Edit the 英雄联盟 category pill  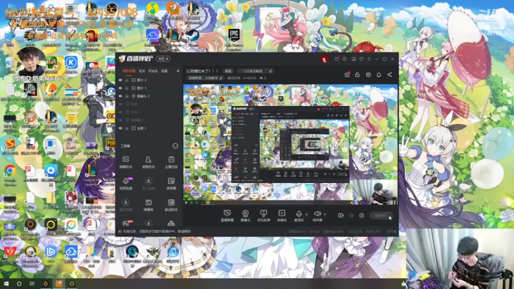pos(206,78)
